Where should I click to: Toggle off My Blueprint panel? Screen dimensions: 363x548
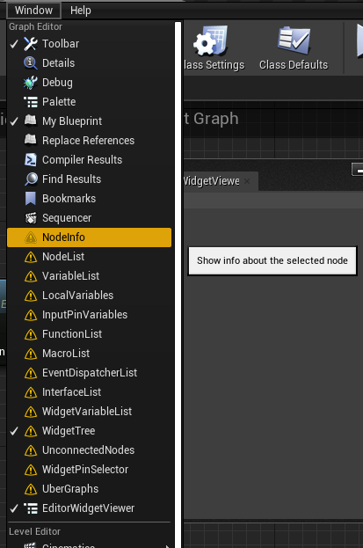coord(89,121)
